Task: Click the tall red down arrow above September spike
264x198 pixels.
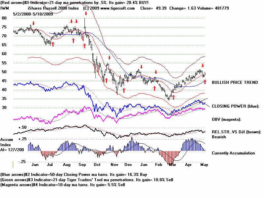Action: (86, 14)
